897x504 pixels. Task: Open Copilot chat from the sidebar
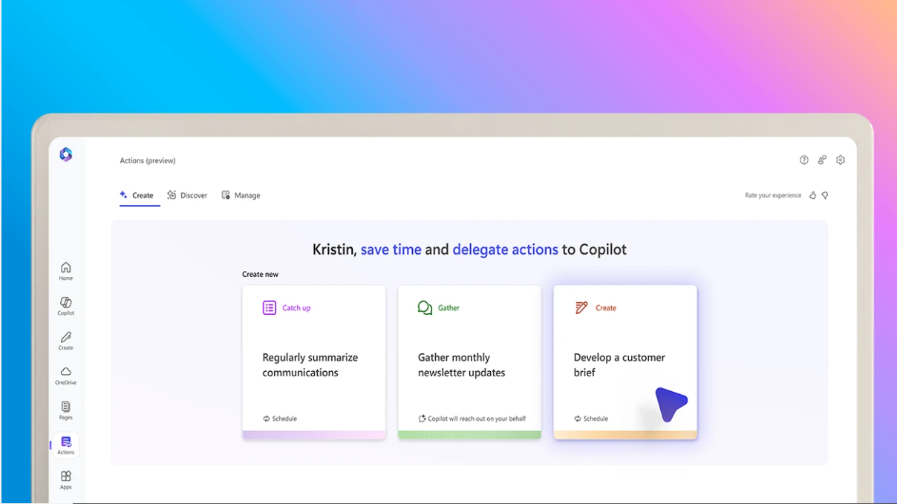coord(66,305)
